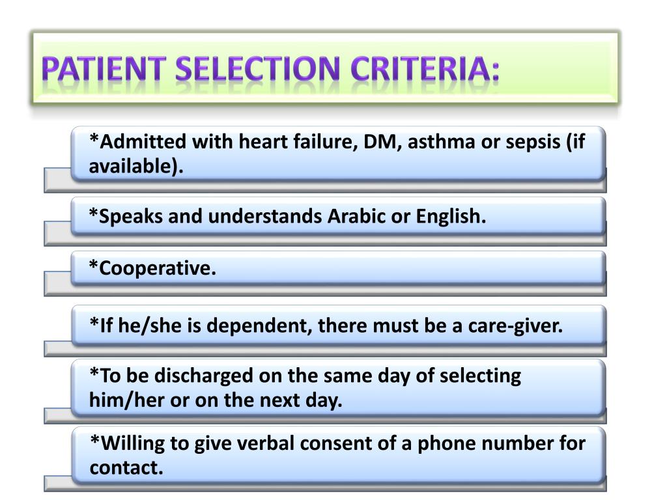Viewport: 667px width, 500px height.
Task: Click the word 'CRITERIA:' in the title
Action: [425, 69]
